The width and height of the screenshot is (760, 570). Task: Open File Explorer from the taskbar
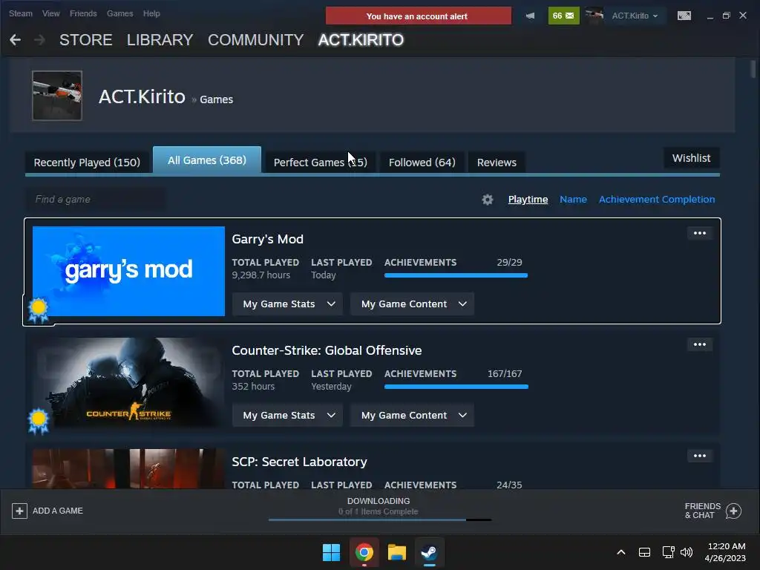(x=396, y=552)
